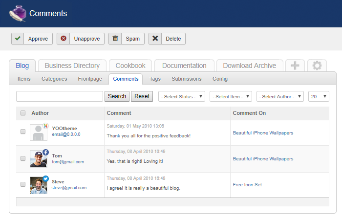Open the Submissions sub-tab
This screenshot has height=220, width=342.
[187, 79]
